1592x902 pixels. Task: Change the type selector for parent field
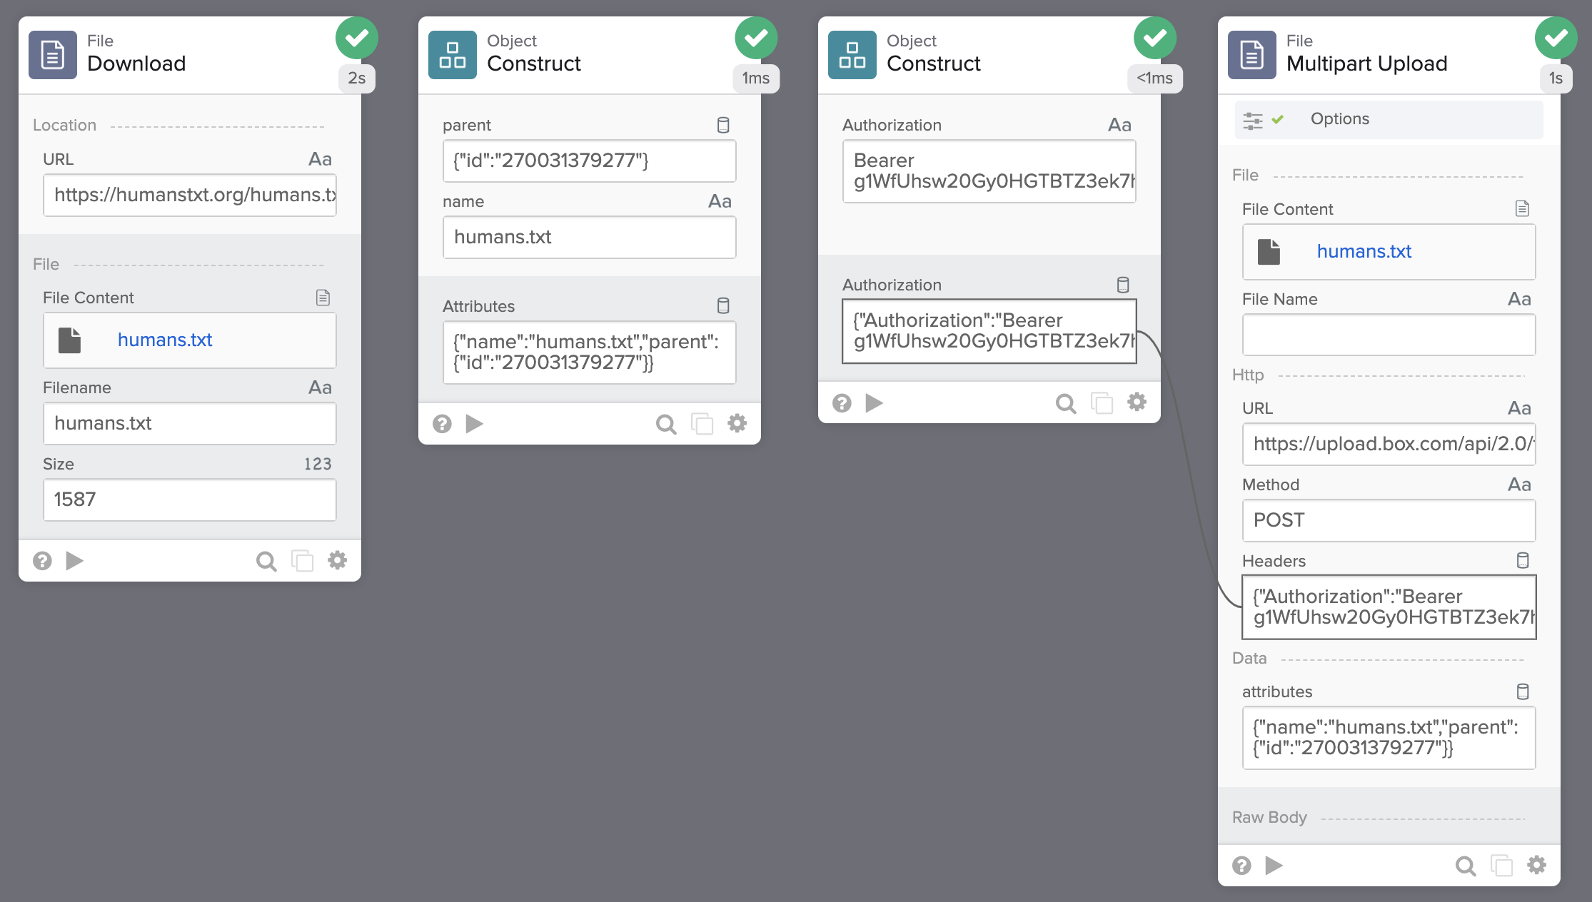(x=723, y=125)
